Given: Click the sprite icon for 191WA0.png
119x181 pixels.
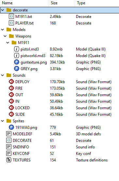Looking at the screenshot, I should 11,128.
